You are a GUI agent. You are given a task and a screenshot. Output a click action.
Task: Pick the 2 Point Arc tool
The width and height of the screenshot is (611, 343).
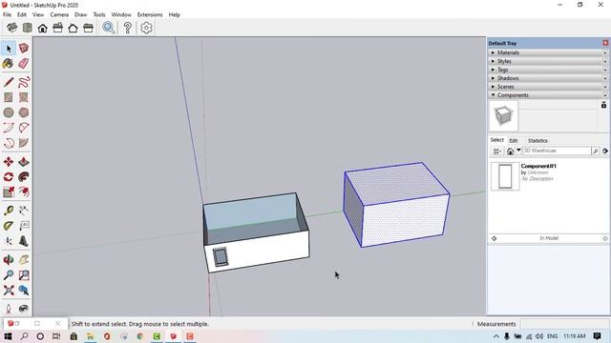[x=24, y=128]
